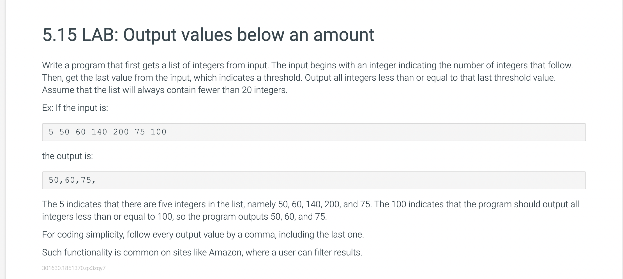
Task: Click the left grey page margin strip
Action: 3,139
